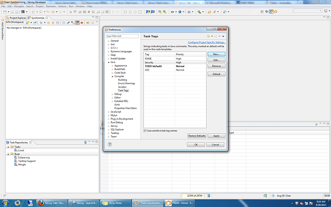Viewport: 331px width, 207px height.
Task: Confirm Preferences with OK
Action: pyautogui.click(x=196, y=145)
